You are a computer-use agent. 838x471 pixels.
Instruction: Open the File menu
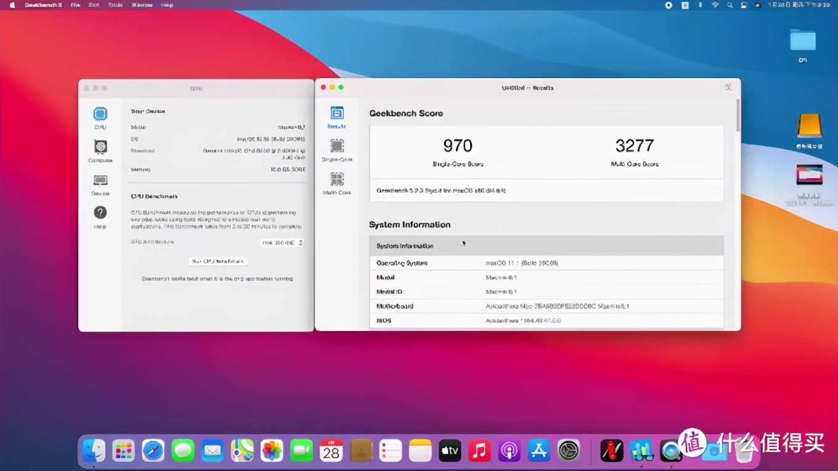pyautogui.click(x=75, y=5)
